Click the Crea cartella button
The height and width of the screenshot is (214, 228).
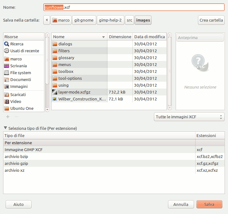pos(211,20)
